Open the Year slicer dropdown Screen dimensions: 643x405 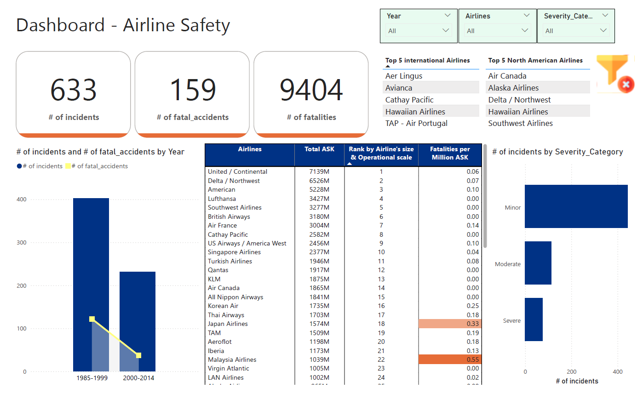click(419, 31)
